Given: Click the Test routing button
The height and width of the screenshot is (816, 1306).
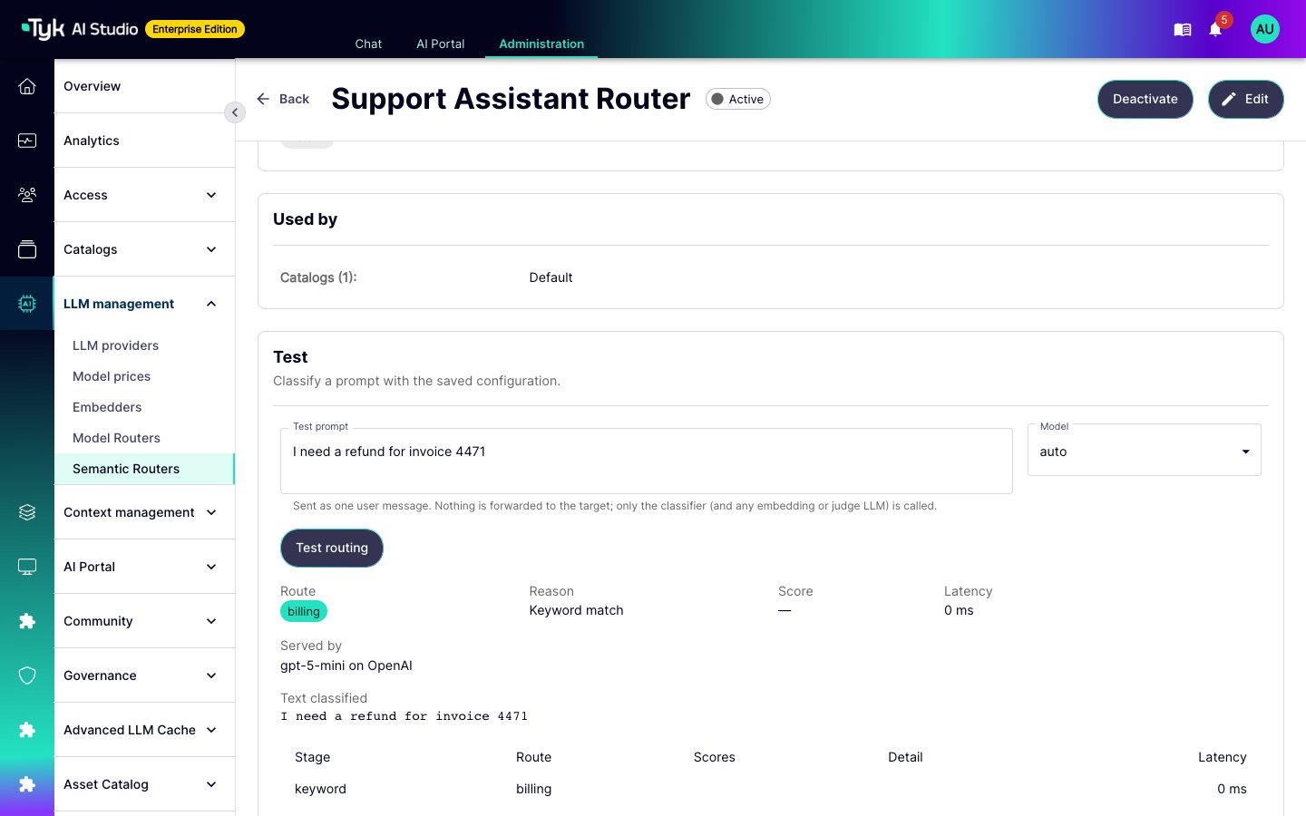Looking at the screenshot, I should (332, 548).
